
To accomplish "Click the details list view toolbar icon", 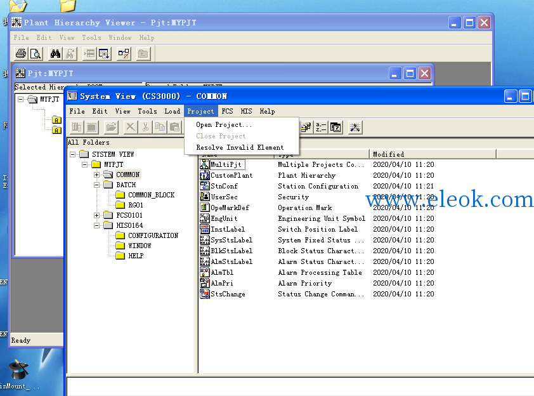I will point(335,128).
